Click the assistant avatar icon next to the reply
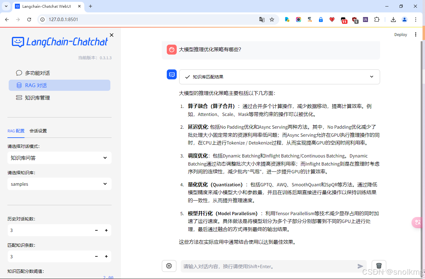The width and height of the screenshot is (425, 279). (x=171, y=74)
